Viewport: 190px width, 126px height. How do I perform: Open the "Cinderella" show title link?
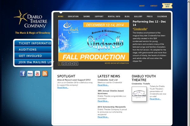point(140,29)
